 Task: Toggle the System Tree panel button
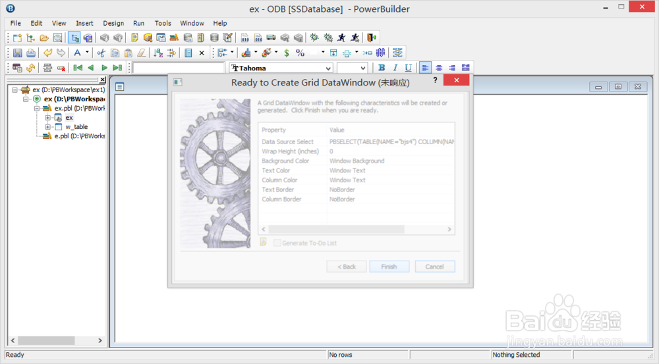click(74, 38)
